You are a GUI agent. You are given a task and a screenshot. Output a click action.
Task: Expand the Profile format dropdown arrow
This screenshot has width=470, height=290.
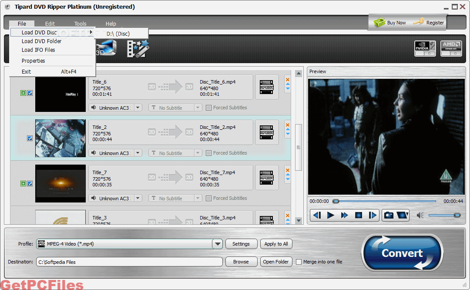217,244
